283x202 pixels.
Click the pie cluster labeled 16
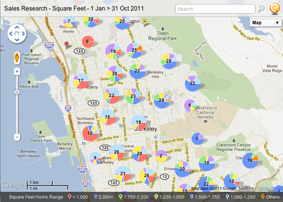point(250,160)
